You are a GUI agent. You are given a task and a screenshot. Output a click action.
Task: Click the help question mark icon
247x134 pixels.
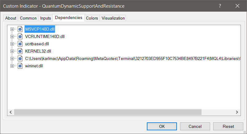tap(220, 6)
